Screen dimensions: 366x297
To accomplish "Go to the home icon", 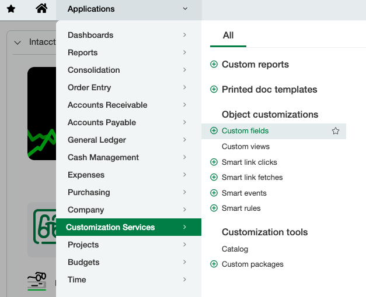I will click(41, 9).
